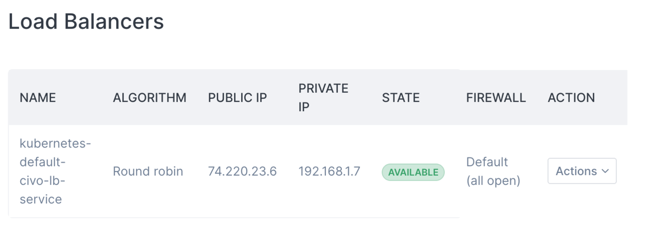
Task: Select the PUBLIC IP column header
Action: pyautogui.click(x=237, y=98)
